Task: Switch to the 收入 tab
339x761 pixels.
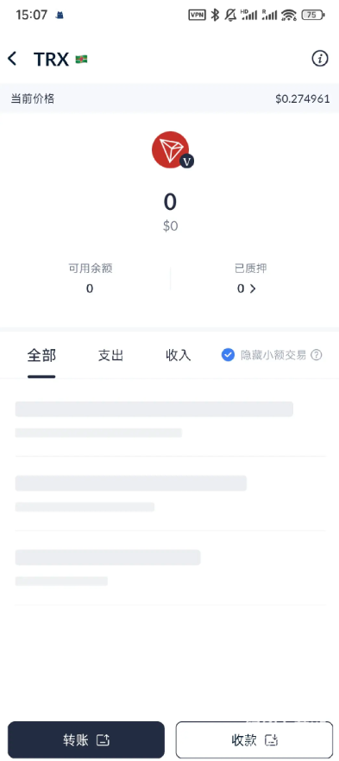Action: pos(178,355)
